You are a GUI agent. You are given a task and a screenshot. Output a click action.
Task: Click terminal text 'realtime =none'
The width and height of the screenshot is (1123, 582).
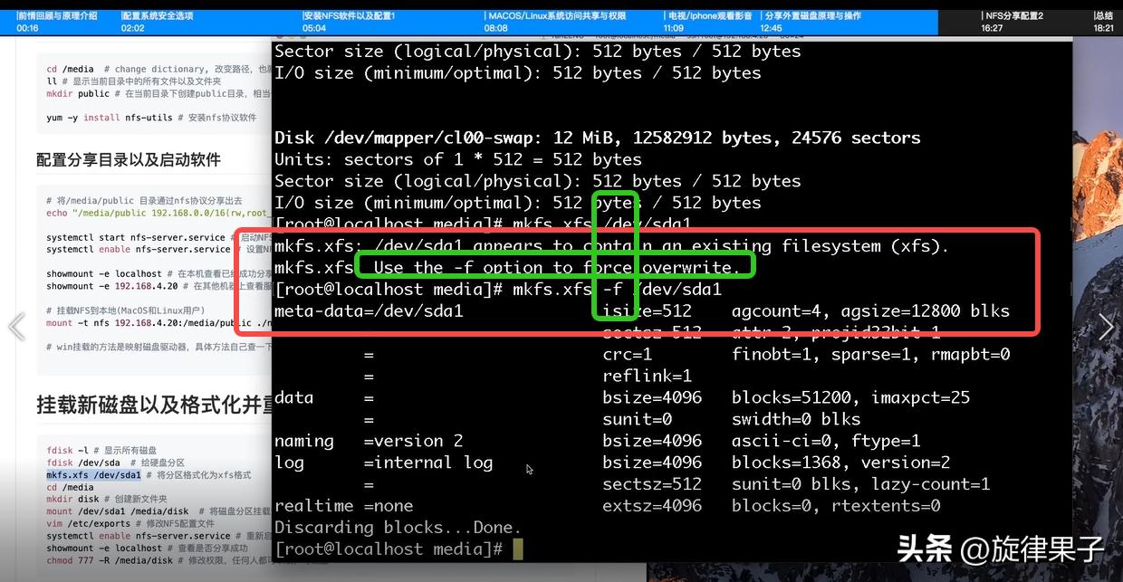(x=344, y=505)
